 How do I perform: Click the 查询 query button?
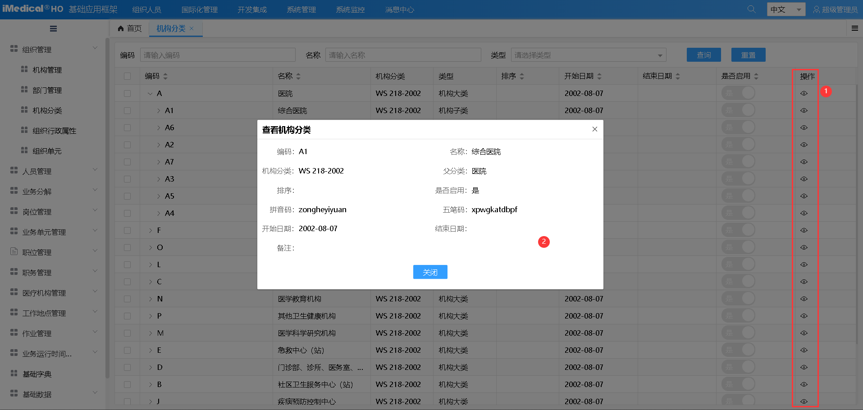[x=703, y=55]
